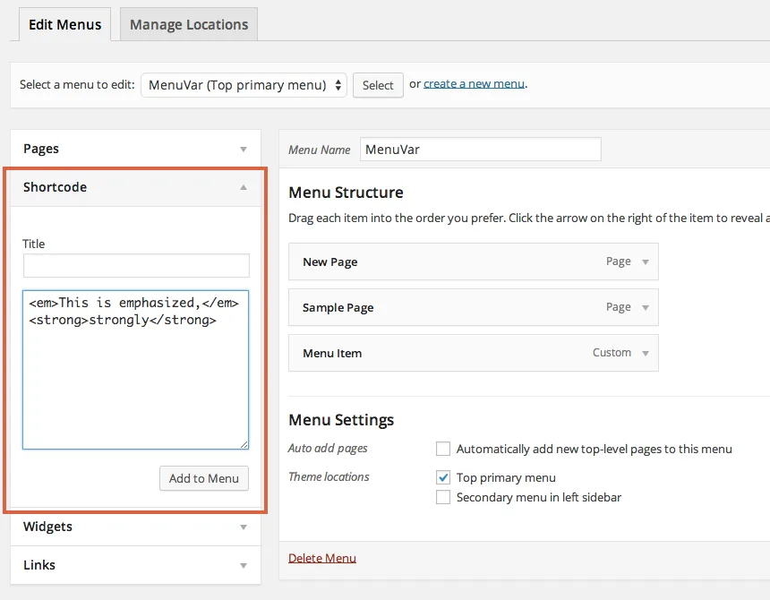The image size is (770, 600).
Task: Click the Menu Settings heading
Action: [341, 420]
